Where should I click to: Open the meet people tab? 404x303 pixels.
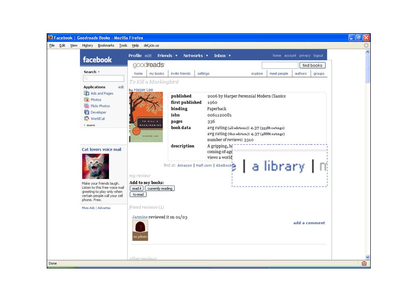[279, 73]
